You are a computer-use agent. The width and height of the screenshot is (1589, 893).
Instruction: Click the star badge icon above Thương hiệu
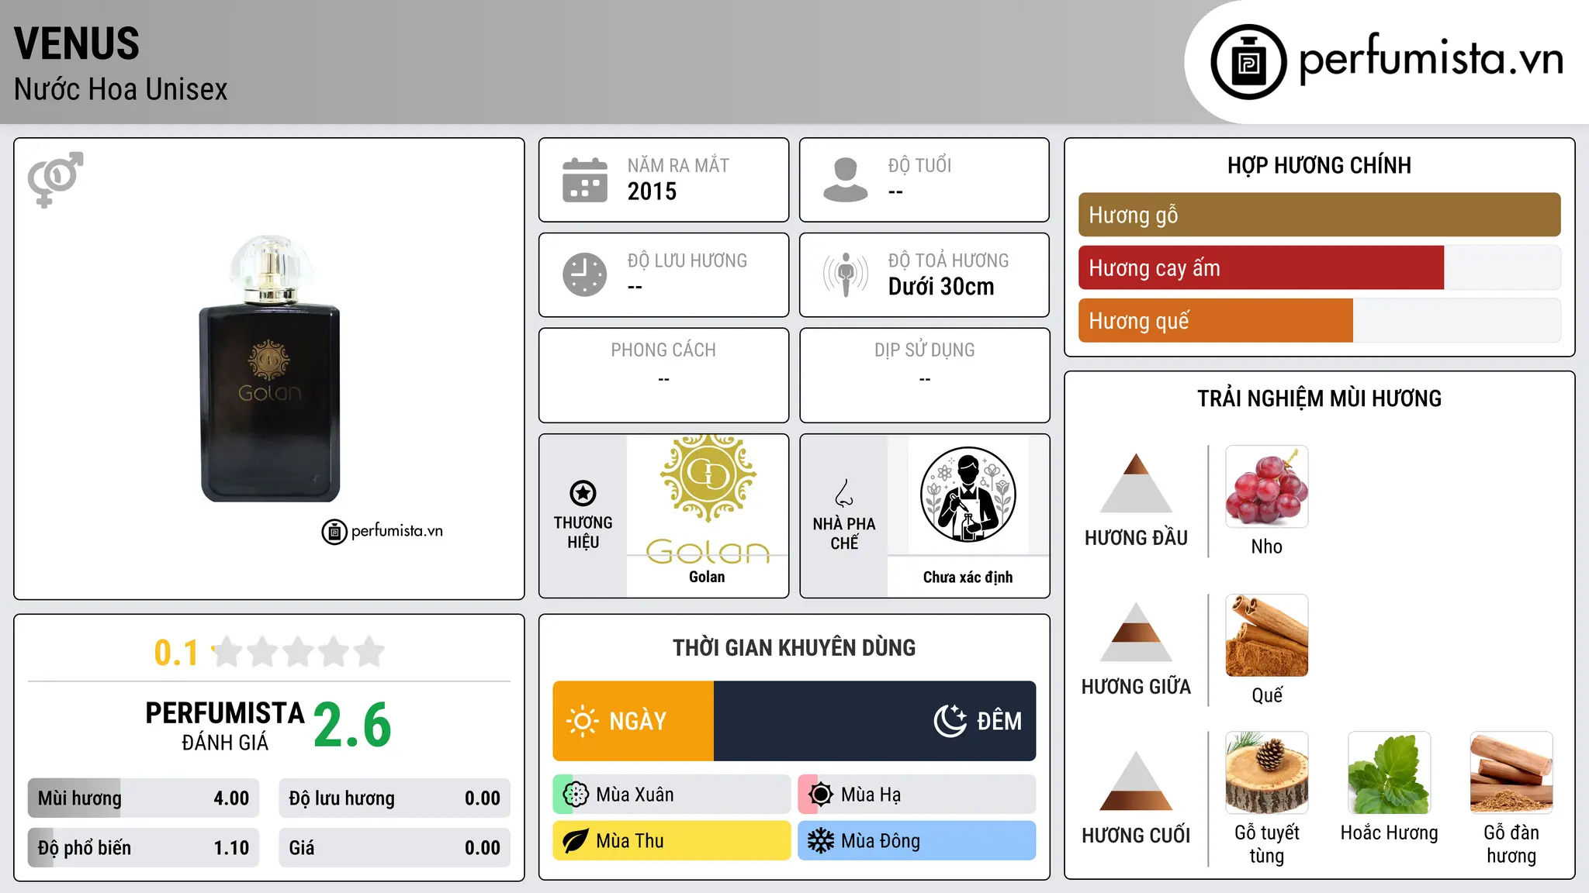(x=583, y=493)
